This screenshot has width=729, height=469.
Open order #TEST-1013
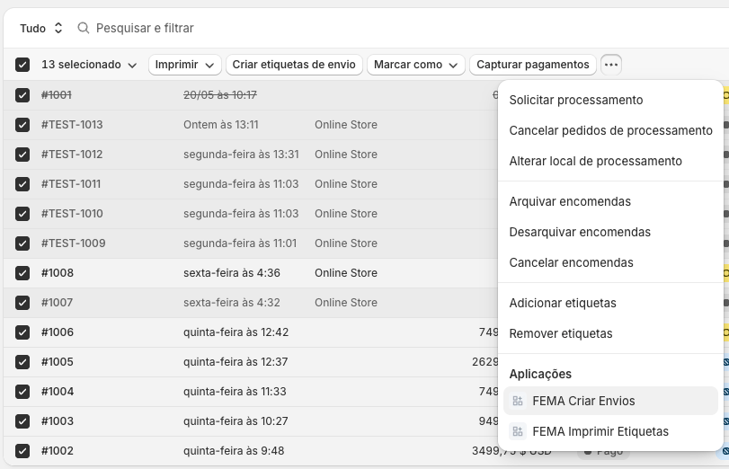(72, 125)
